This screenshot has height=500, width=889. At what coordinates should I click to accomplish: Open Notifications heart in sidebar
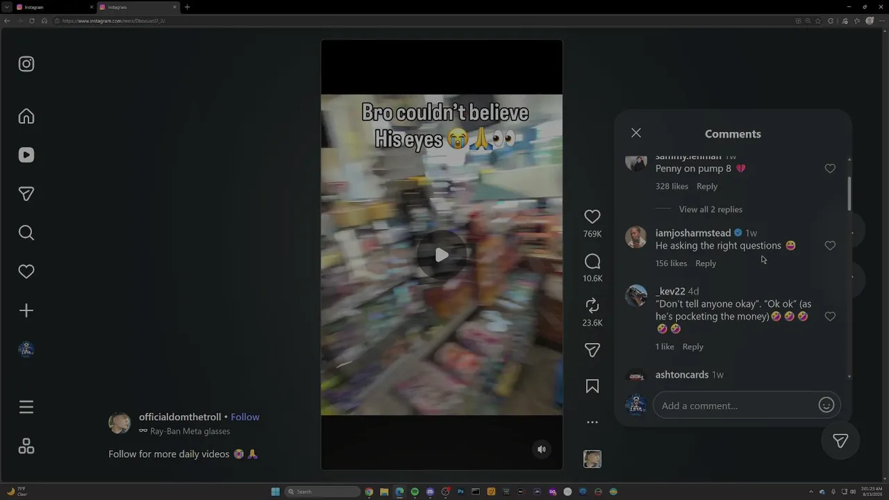(26, 272)
